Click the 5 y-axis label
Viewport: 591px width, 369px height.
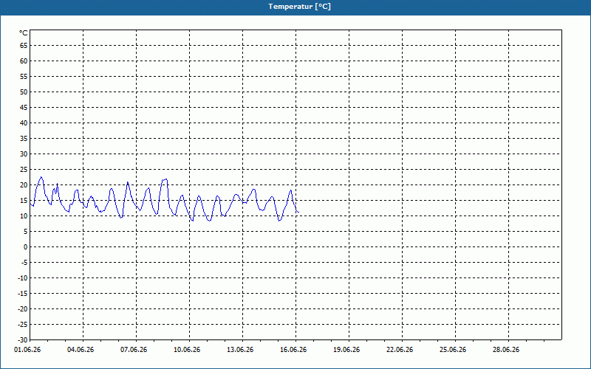(26, 232)
